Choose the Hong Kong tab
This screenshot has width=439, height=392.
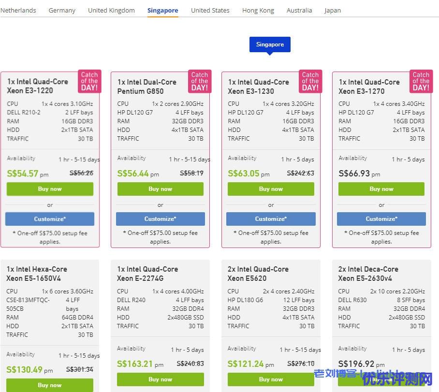click(x=258, y=10)
